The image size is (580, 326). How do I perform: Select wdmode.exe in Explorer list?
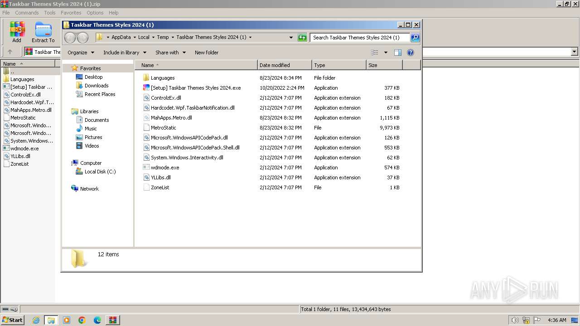165,168
